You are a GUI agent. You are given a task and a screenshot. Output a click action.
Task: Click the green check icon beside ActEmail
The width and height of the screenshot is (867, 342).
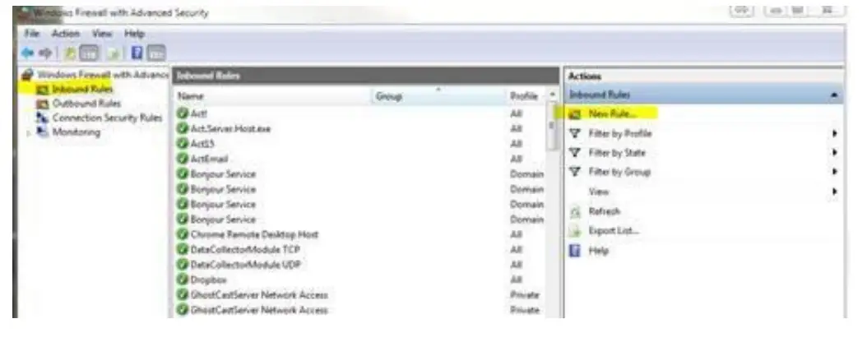coord(183,159)
